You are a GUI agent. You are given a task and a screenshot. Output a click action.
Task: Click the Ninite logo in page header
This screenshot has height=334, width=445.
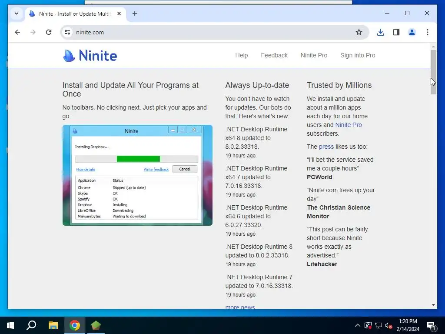coord(90,55)
